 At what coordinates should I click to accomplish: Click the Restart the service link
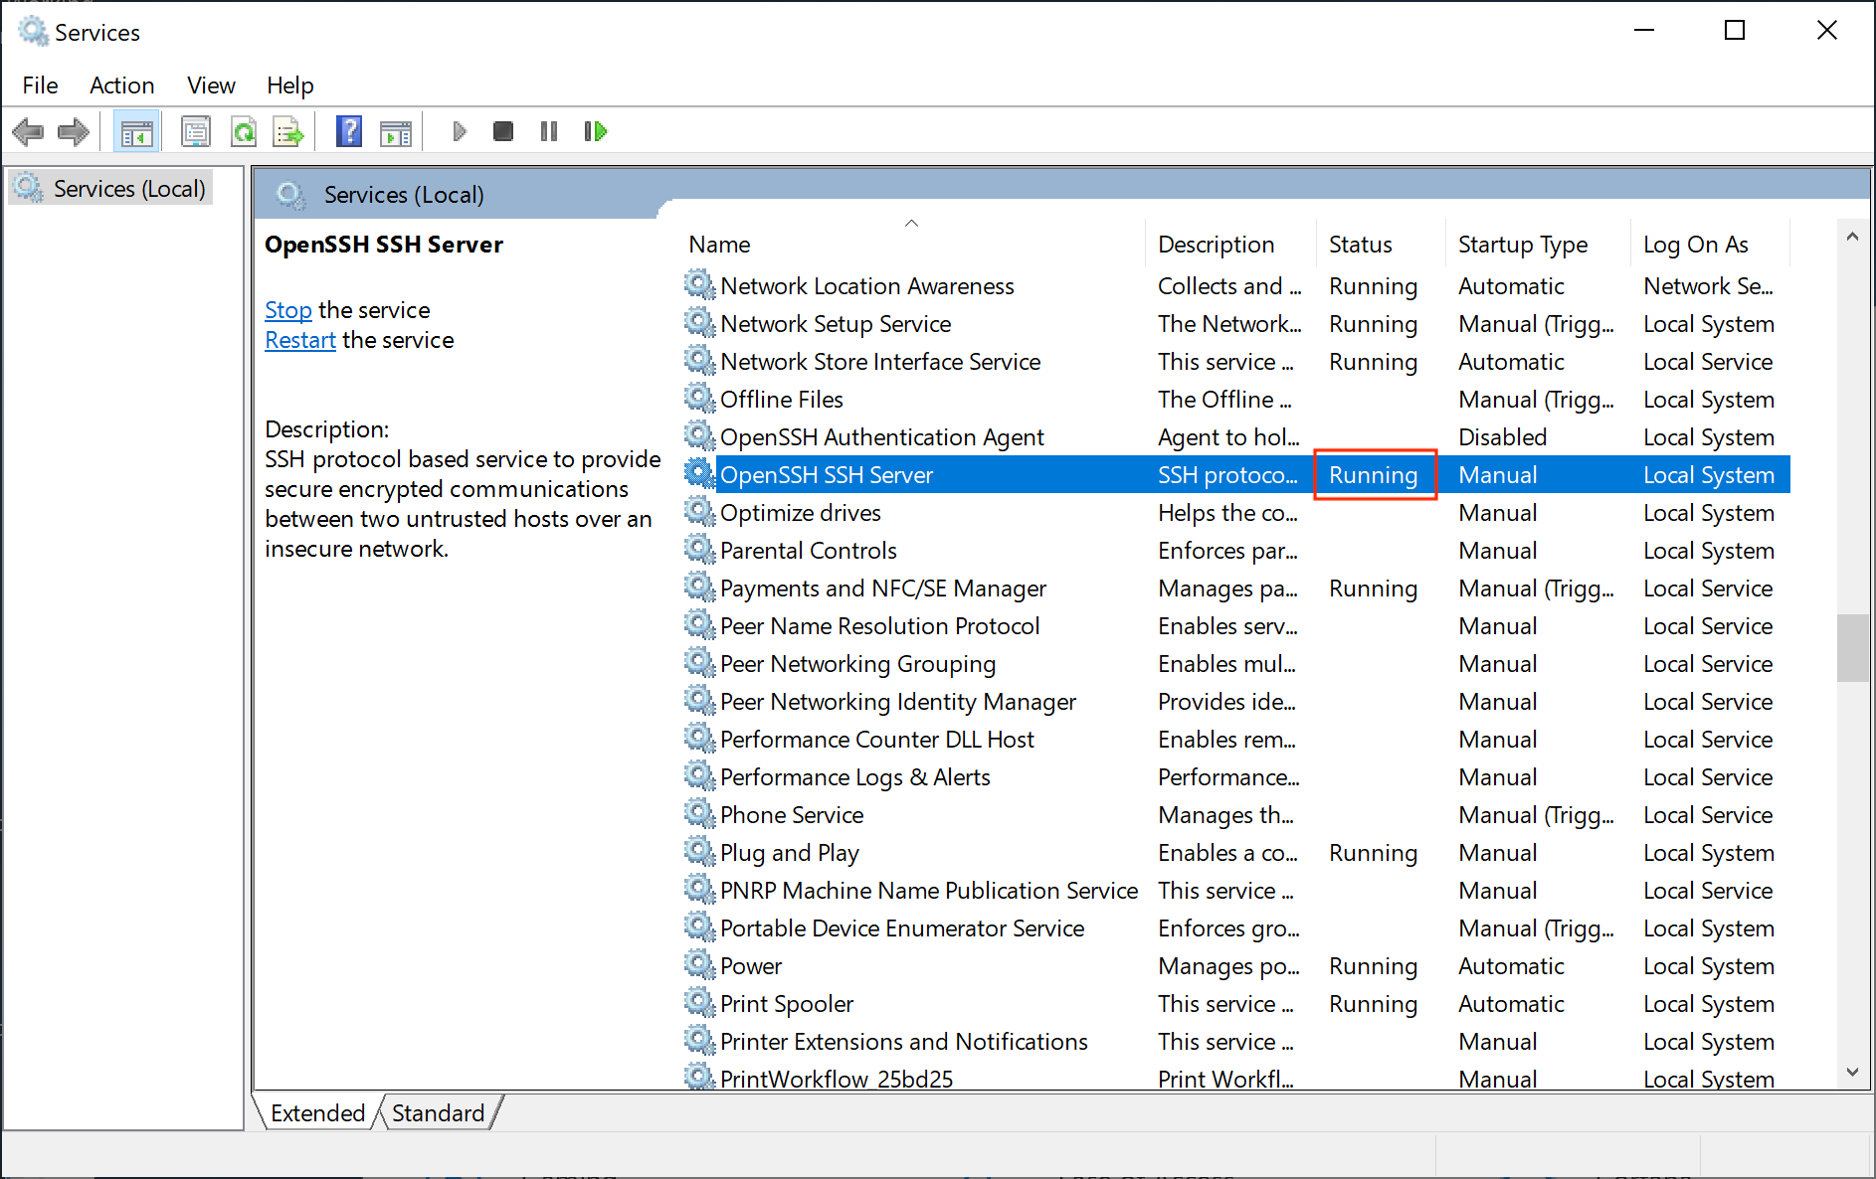[299, 340]
